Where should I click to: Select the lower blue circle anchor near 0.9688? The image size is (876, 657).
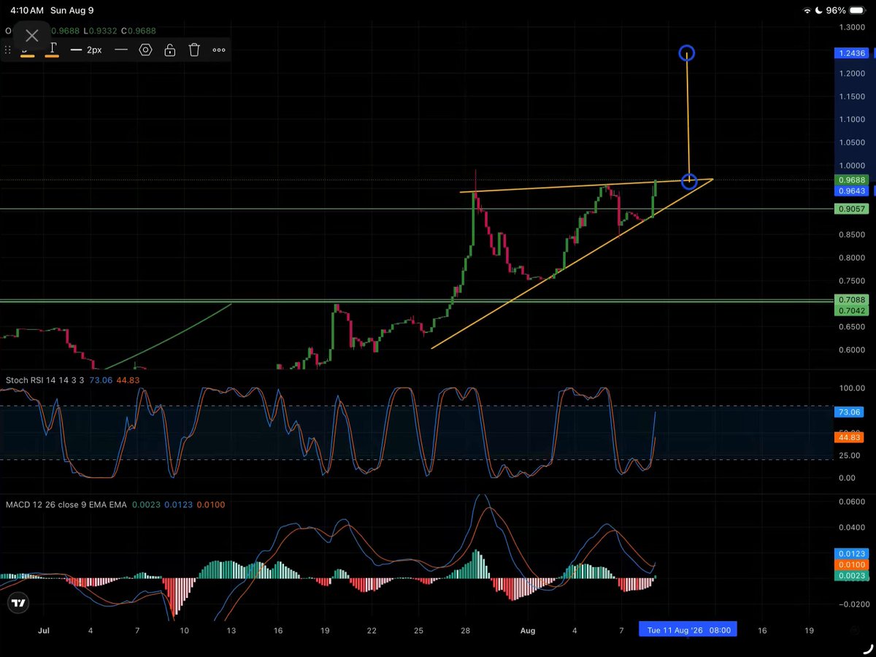[689, 180]
